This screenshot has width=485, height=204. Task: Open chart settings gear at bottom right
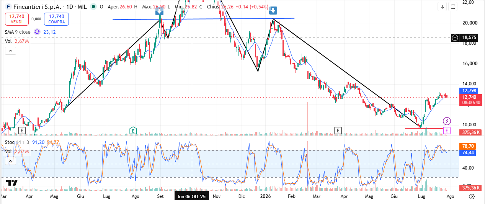tap(472, 196)
